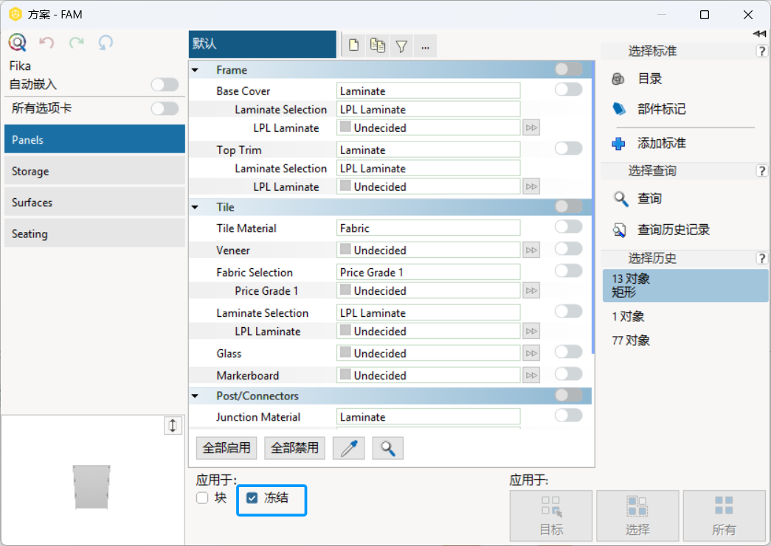Click the blue refresh arrow icon
This screenshot has width=771, height=546.
[106, 43]
